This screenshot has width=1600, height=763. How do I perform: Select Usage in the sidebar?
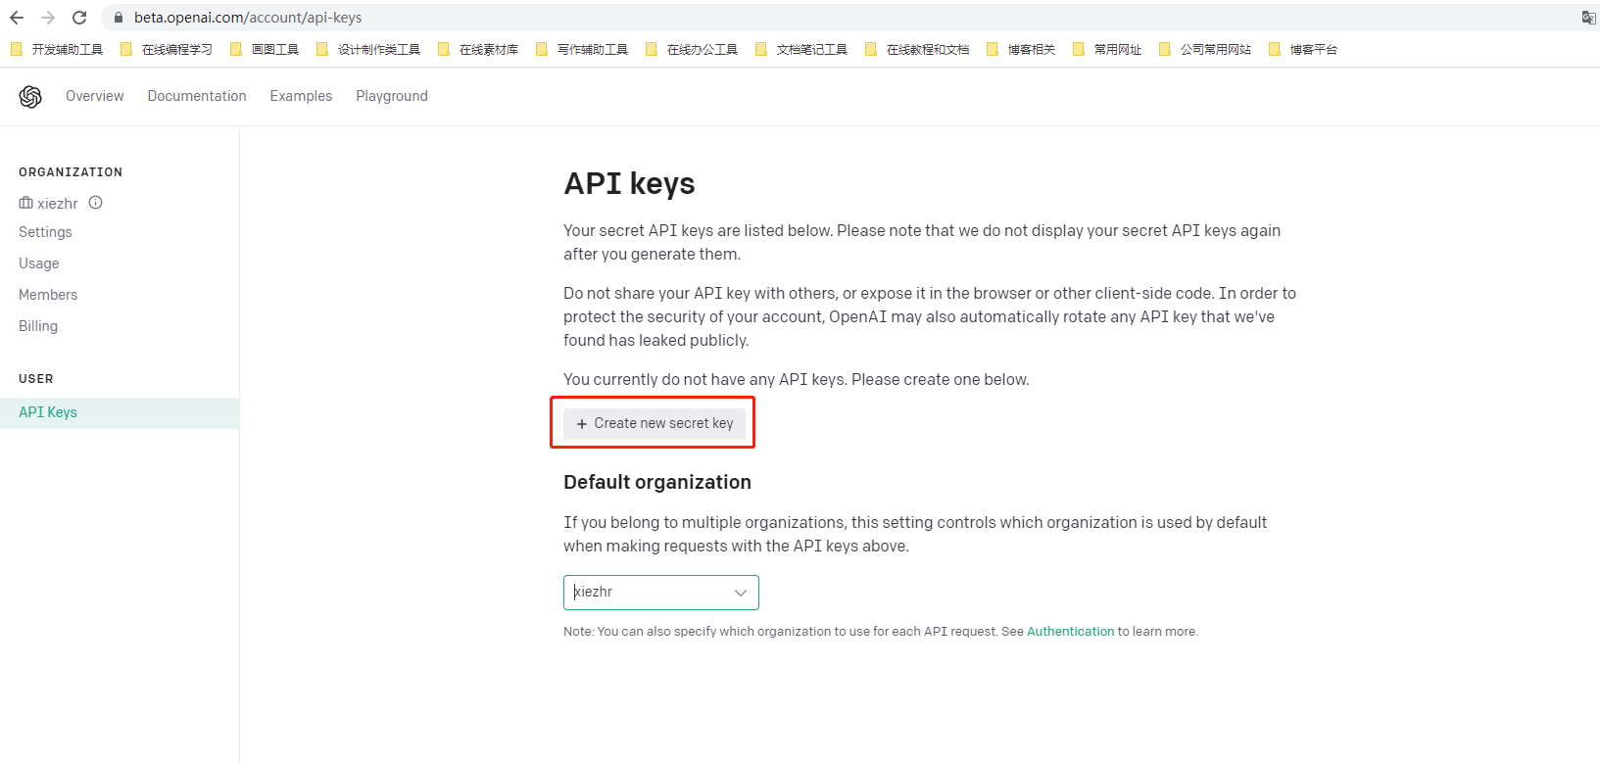pos(39,263)
